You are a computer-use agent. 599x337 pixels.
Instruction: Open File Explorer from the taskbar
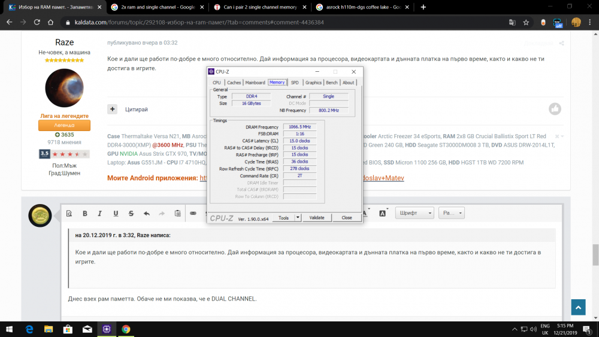coord(49,329)
